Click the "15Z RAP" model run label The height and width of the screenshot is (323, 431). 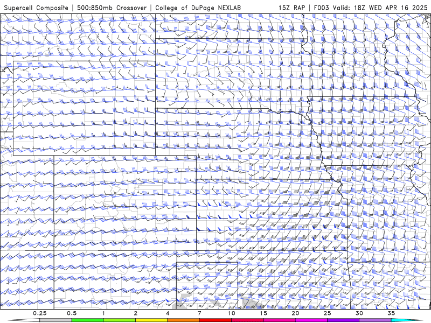tap(291, 8)
